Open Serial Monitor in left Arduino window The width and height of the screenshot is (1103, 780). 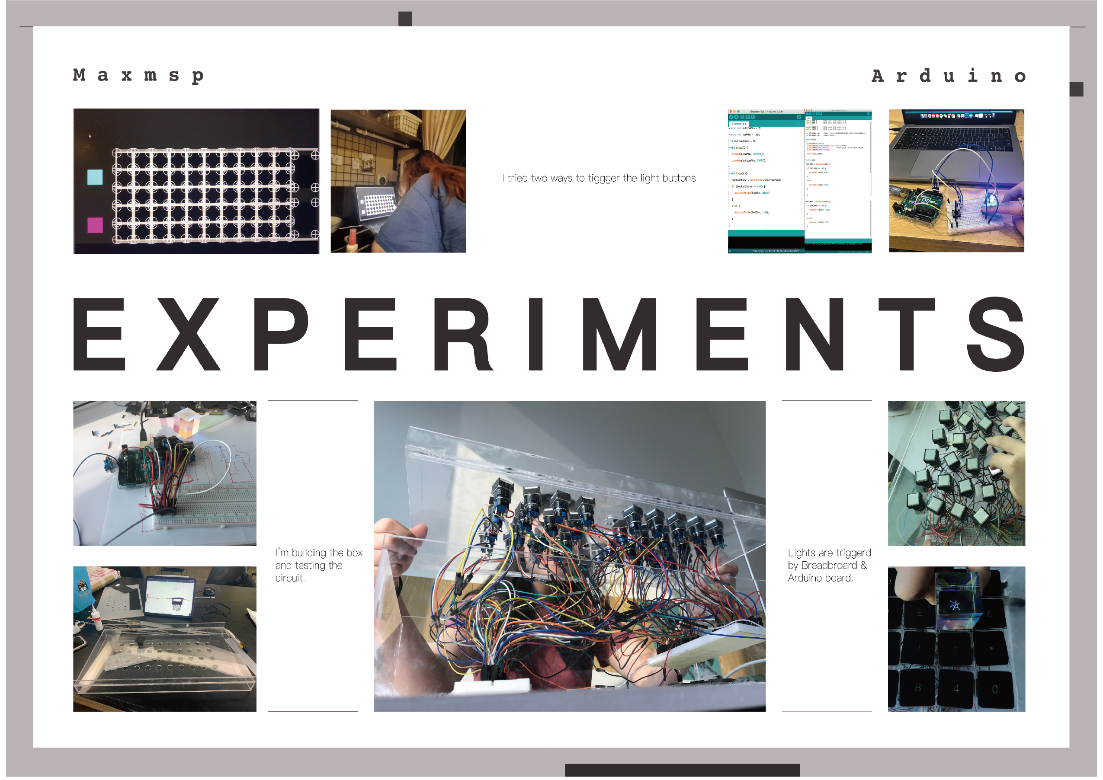(x=799, y=117)
